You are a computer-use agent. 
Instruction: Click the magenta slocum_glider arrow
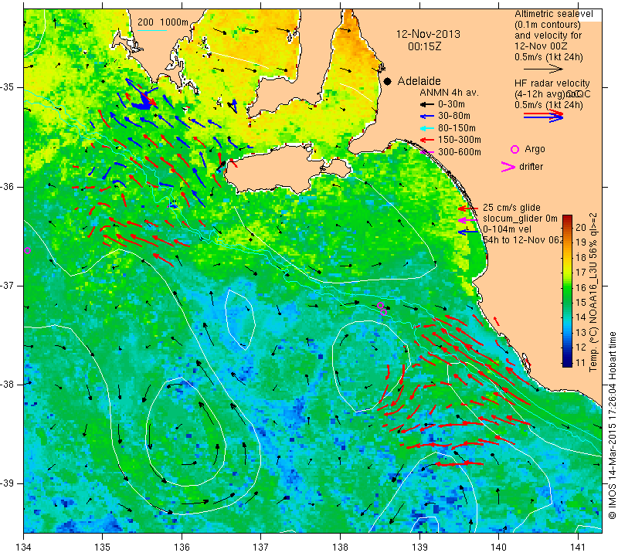pos(468,220)
